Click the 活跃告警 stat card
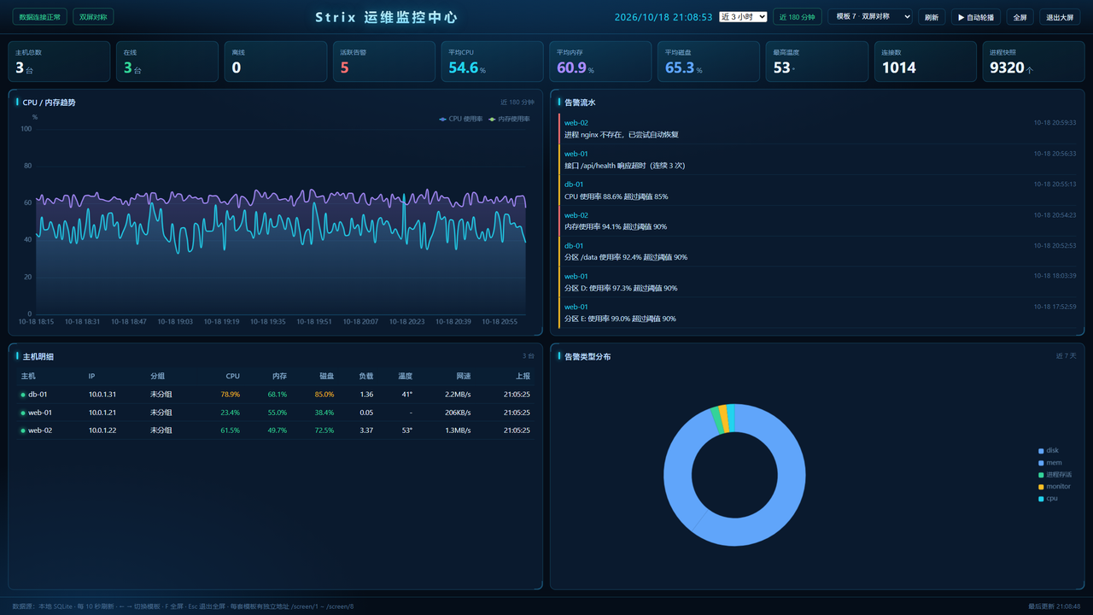 click(x=384, y=61)
